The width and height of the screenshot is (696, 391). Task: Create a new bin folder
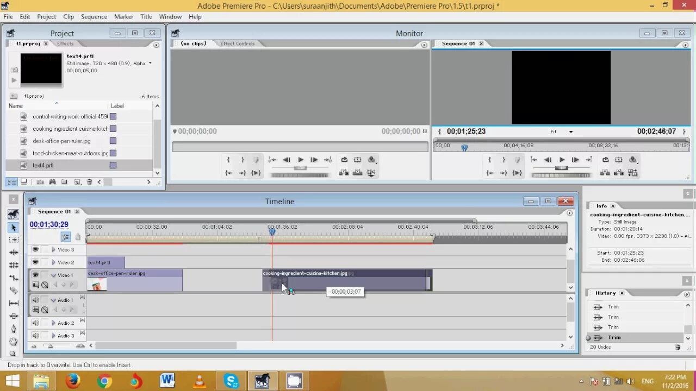(x=64, y=182)
